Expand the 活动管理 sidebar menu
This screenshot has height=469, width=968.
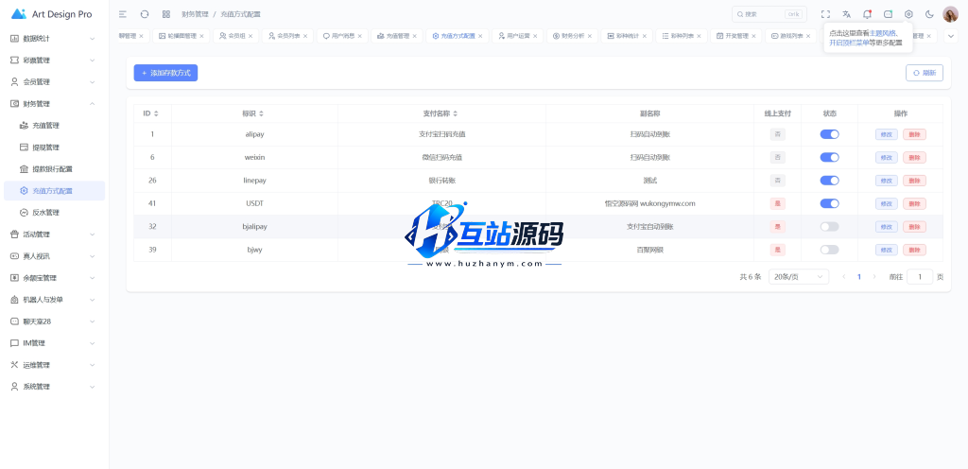click(x=54, y=234)
